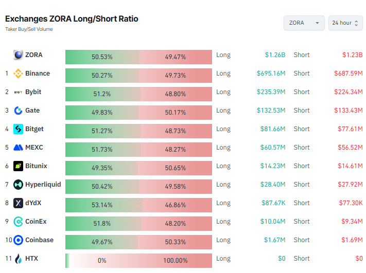Image resolution: width=366 pixels, height=273 pixels.
Task: Click the ZORA coin logo icon
Action: tap(18, 55)
